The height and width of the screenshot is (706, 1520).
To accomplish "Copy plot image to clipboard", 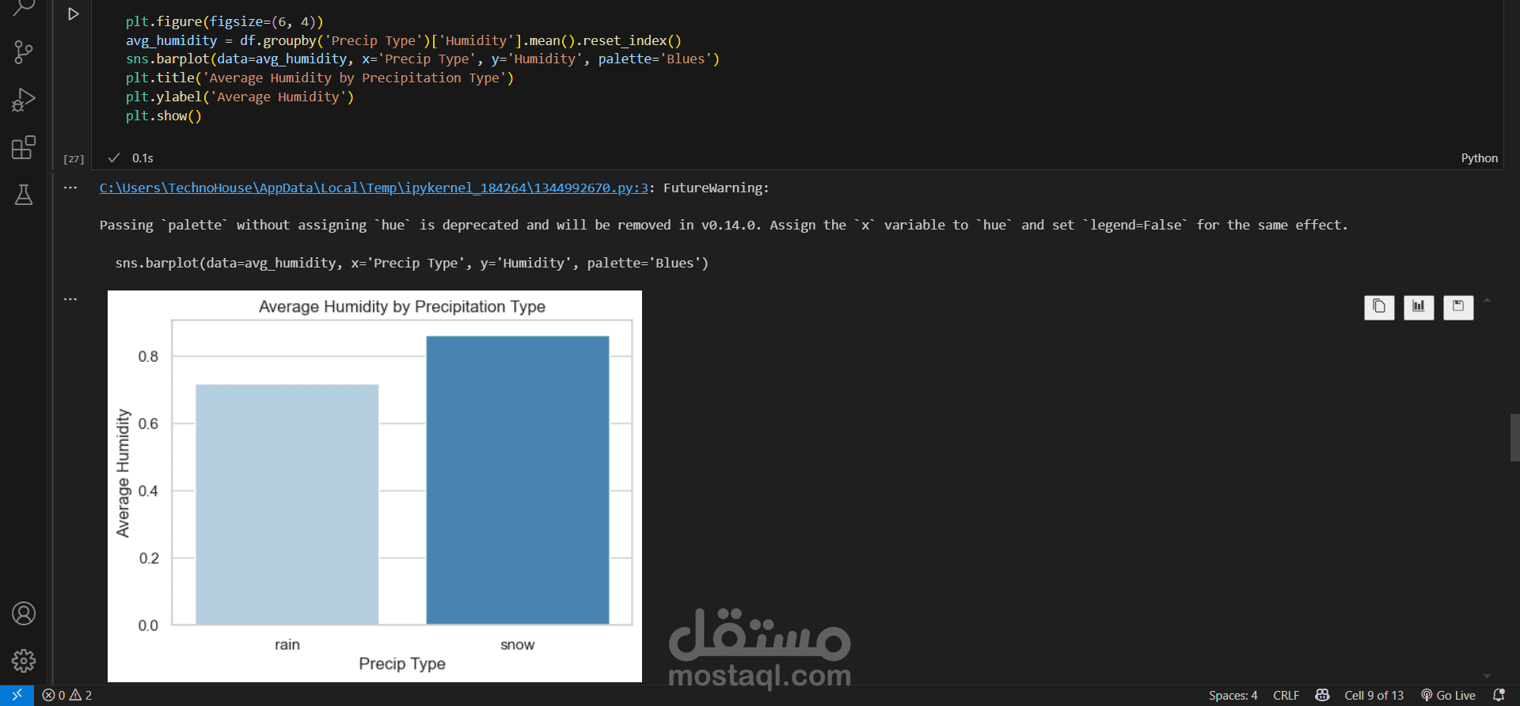I will (x=1379, y=307).
